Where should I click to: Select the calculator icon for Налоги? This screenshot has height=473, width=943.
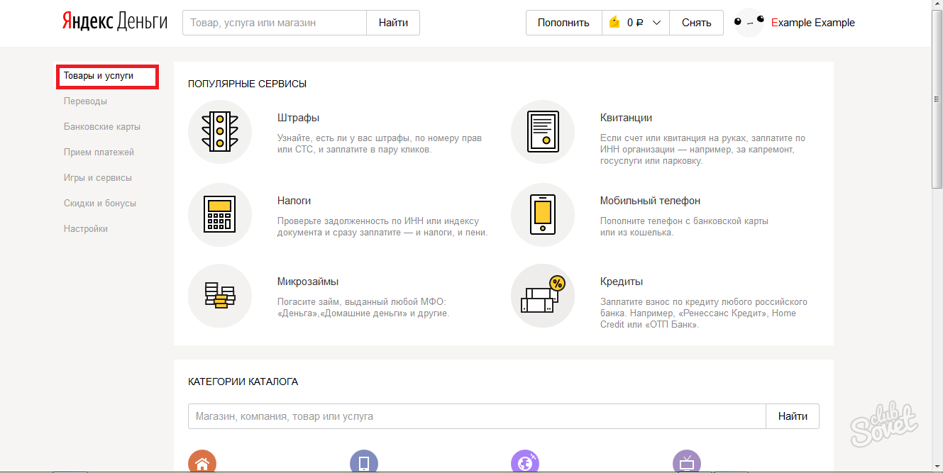[x=220, y=215]
